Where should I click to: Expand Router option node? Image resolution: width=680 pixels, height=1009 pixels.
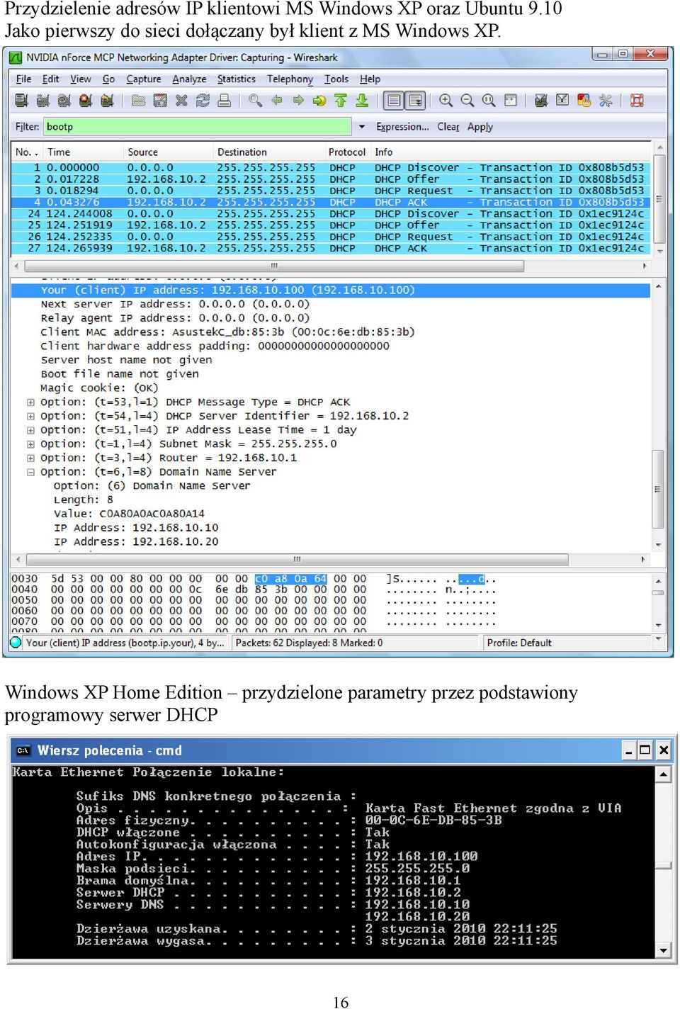(x=30, y=458)
